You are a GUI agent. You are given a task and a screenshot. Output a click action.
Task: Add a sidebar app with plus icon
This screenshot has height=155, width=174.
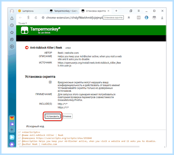[x=12, y=130]
